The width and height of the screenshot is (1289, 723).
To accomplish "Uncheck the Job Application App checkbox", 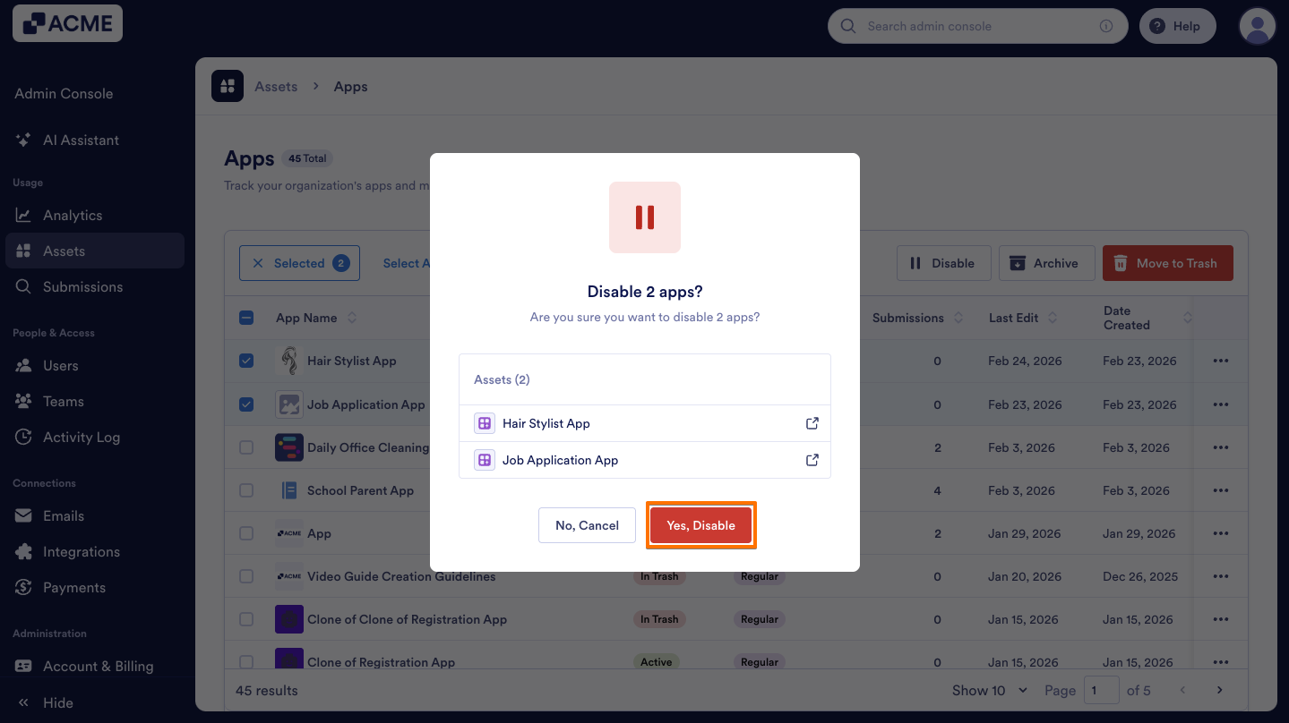I will click(246, 404).
